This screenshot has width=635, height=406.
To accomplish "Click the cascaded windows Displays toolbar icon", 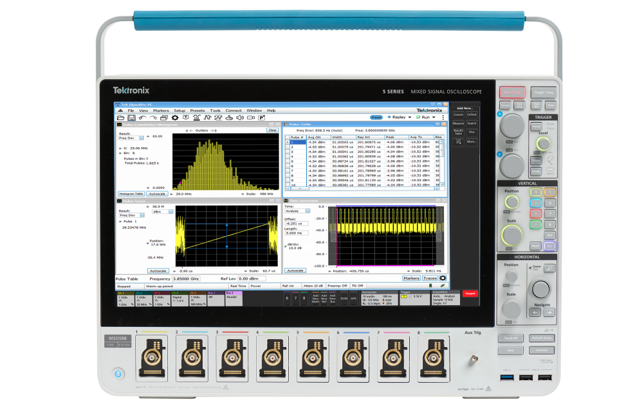I will 163,118.
